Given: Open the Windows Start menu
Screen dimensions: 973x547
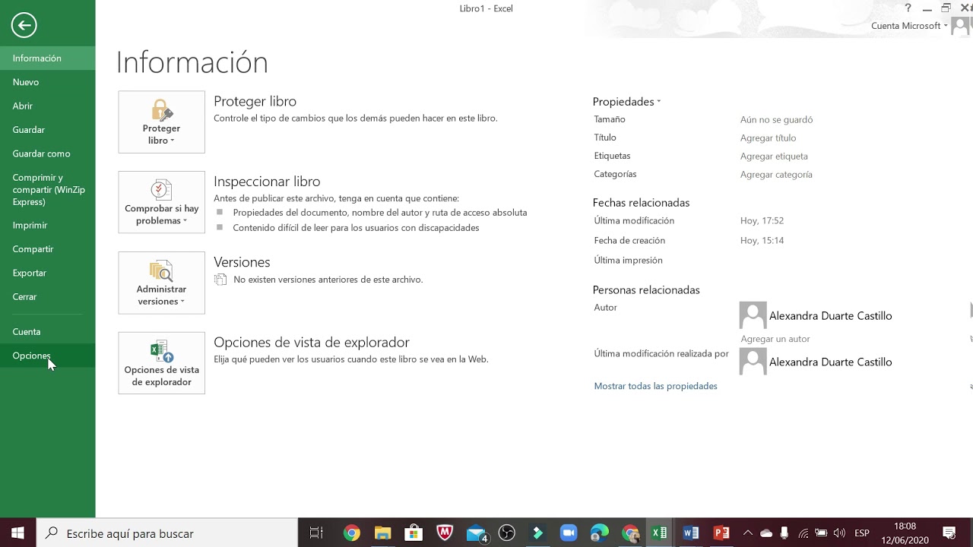Looking at the screenshot, I should click(17, 533).
